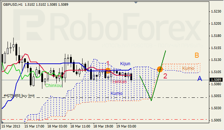Select the 1.5105 price axis label
224x130 pixels.
coord(216,72)
